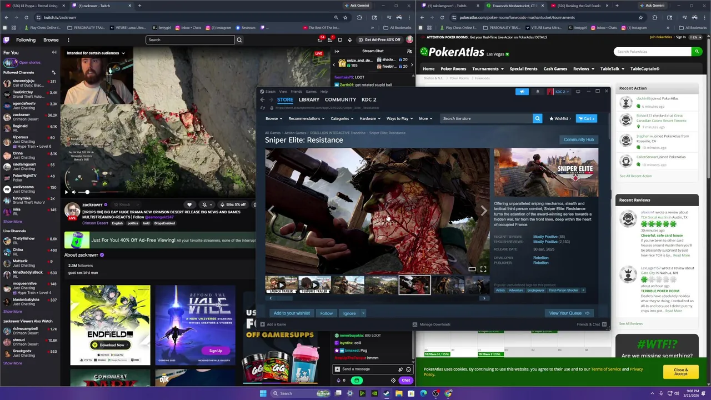Open the Steam Recommendations dropdown
Viewport: 711px width, 400px height.
[306, 118]
